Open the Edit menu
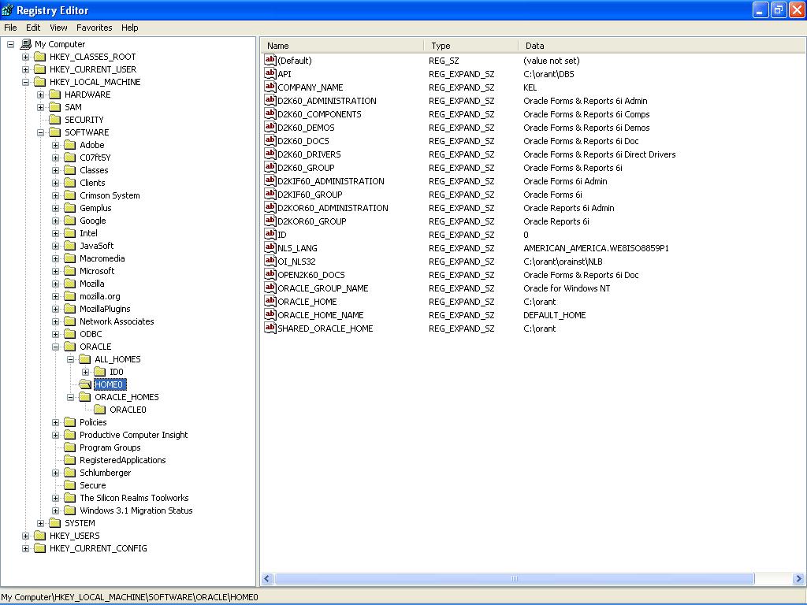The height and width of the screenshot is (605, 807). (x=33, y=28)
